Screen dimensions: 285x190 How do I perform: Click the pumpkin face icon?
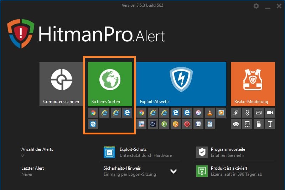[236, 124]
